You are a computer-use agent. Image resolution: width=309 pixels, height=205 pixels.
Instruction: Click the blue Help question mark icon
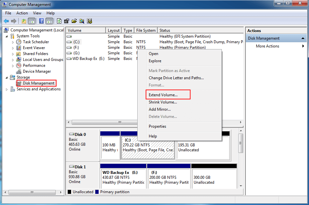tap(41, 21)
